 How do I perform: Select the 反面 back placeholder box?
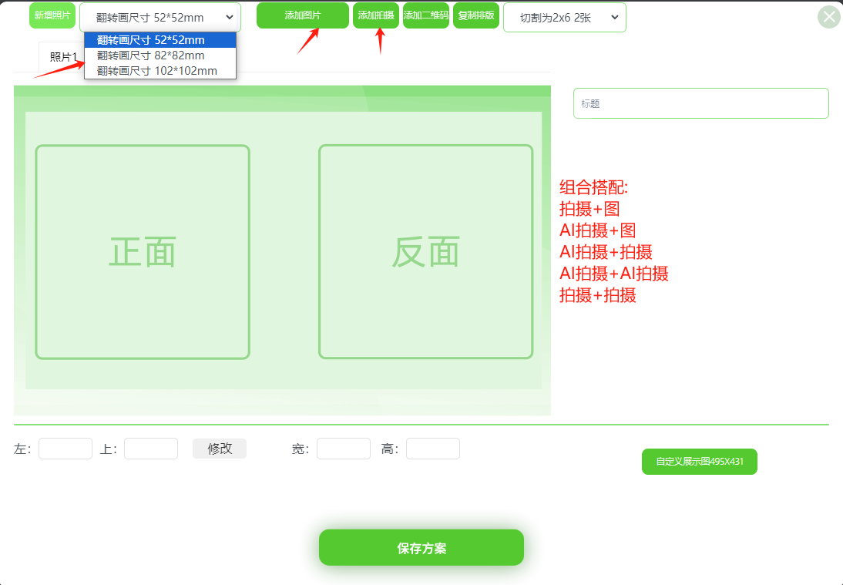[x=426, y=251]
